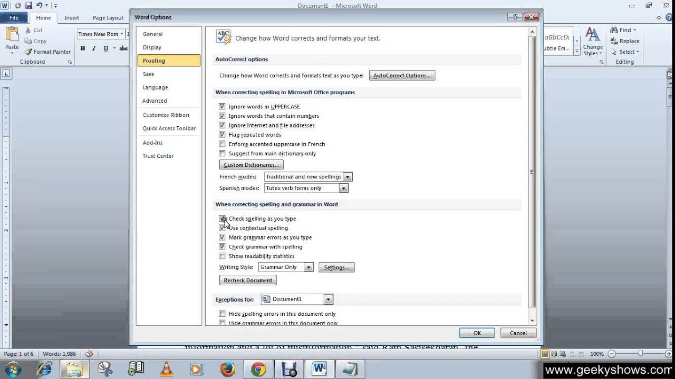Enable Show readability statistics

pyautogui.click(x=222, y=256)
